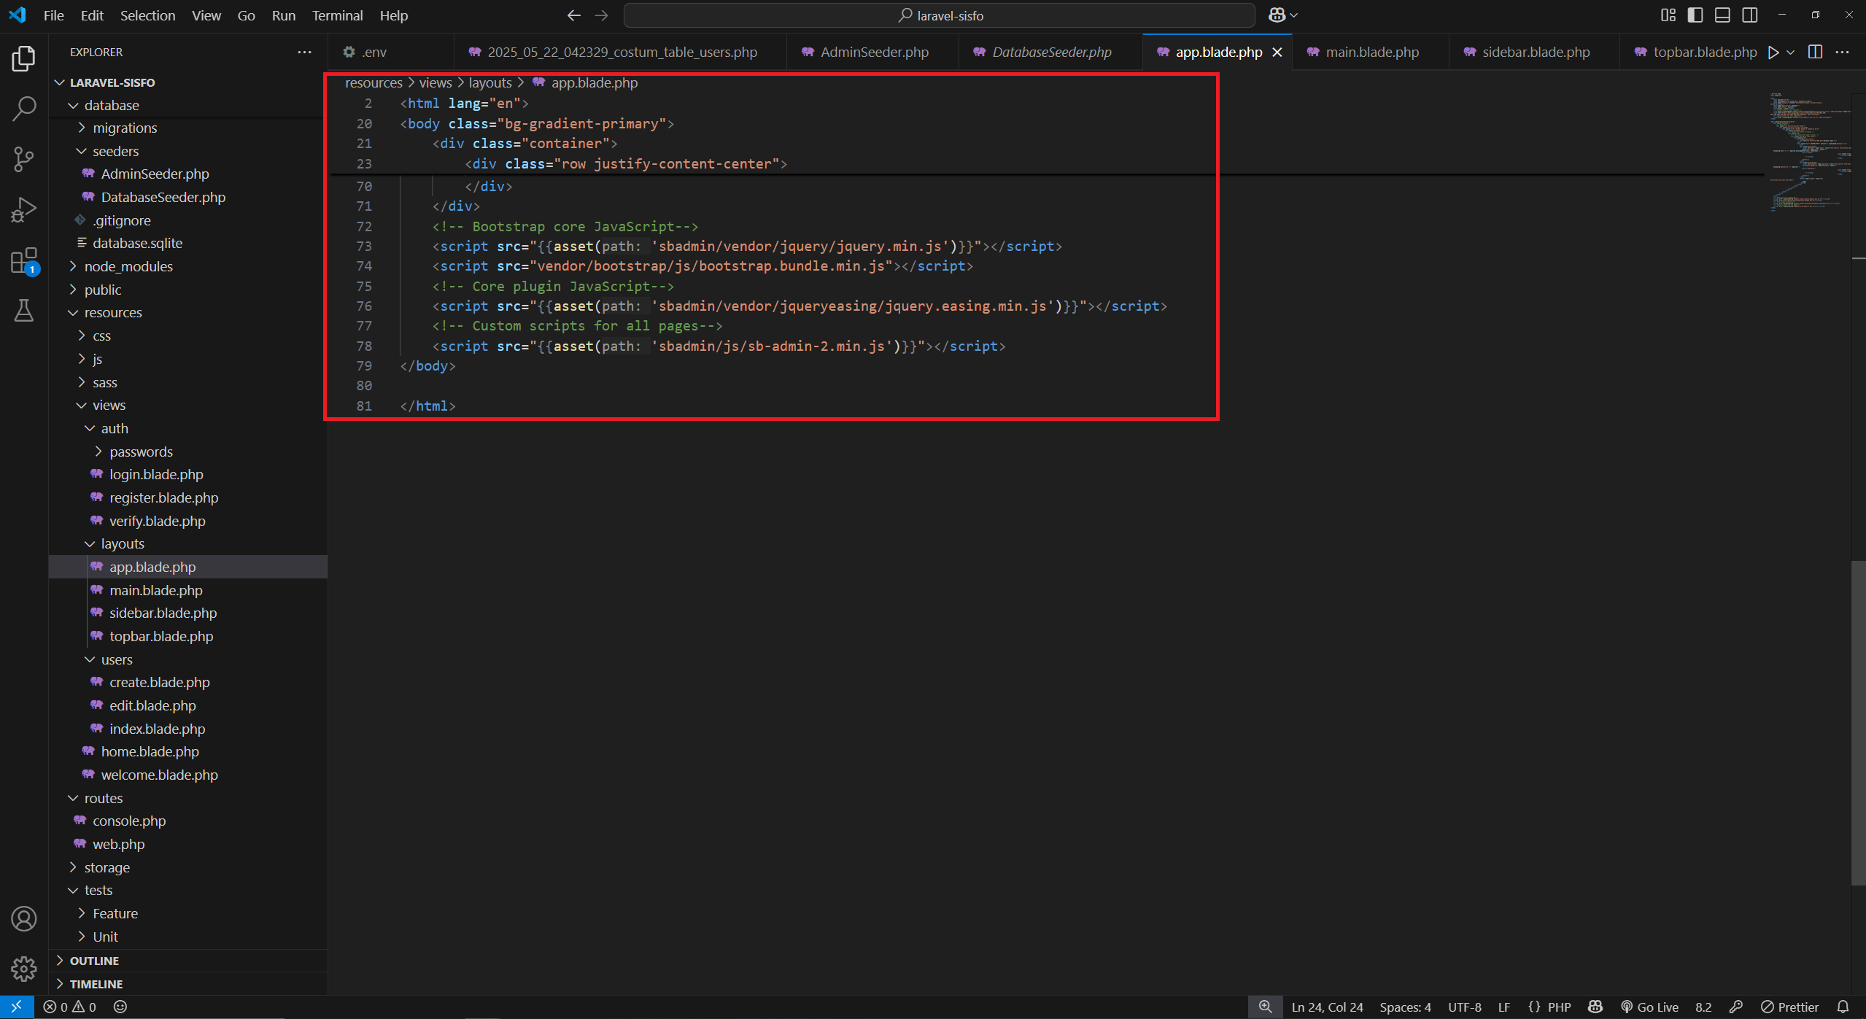1866x1019 pixels.
Task: Toggle the Secondary Side Bar layout button
Action: [1749, 15]
